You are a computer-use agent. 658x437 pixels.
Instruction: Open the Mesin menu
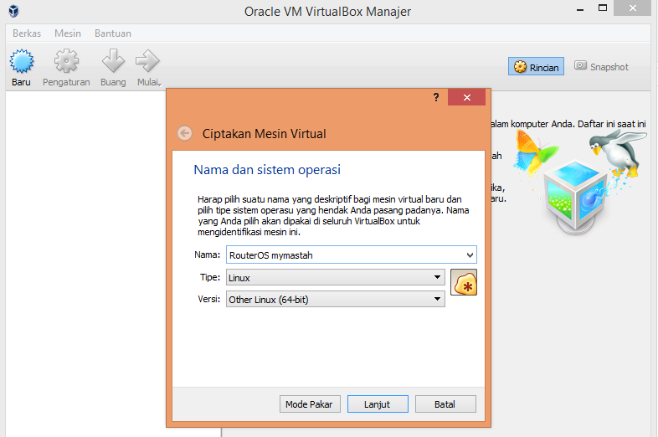[x=68, y=33]
